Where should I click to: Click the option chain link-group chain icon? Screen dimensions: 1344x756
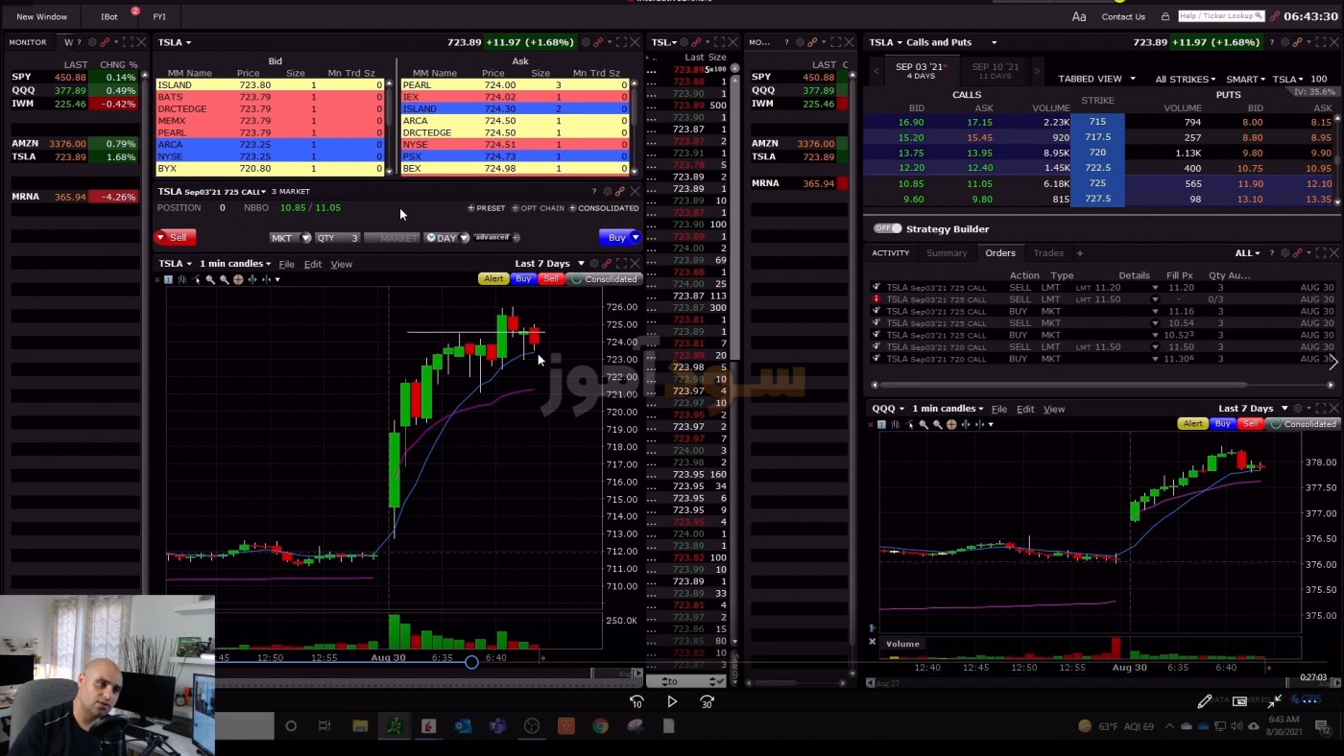[x=1296, y=42]
